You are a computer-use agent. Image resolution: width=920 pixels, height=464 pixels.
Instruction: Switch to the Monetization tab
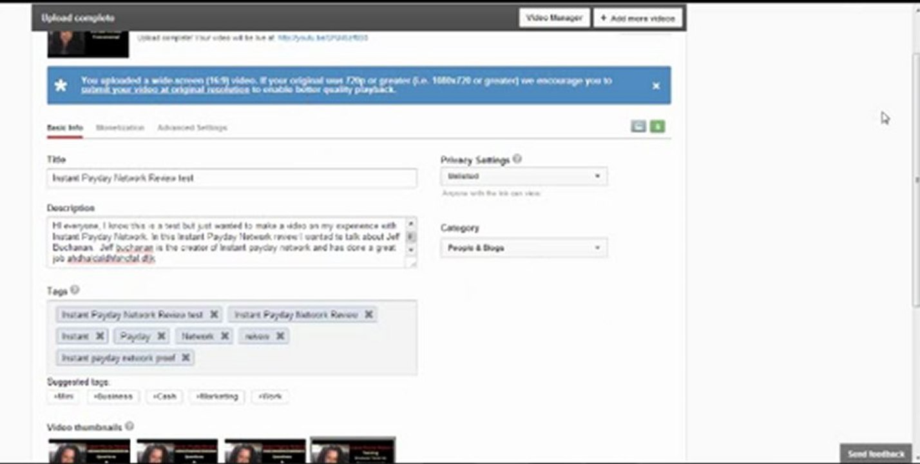pos(120,128)
